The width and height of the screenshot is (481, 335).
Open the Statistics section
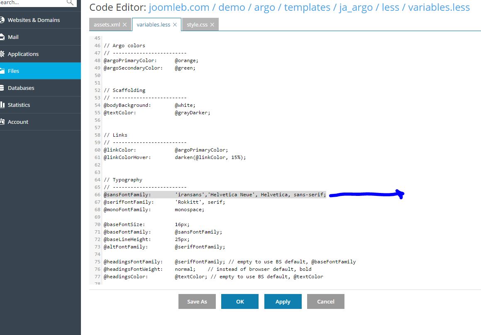[x=41, y=105]
